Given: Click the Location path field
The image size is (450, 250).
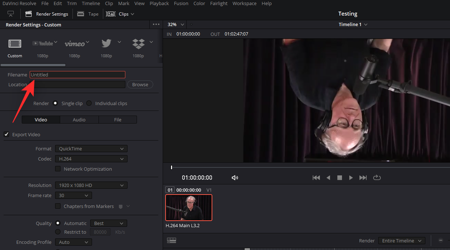Looking at the screenshot, I should 78,84.
